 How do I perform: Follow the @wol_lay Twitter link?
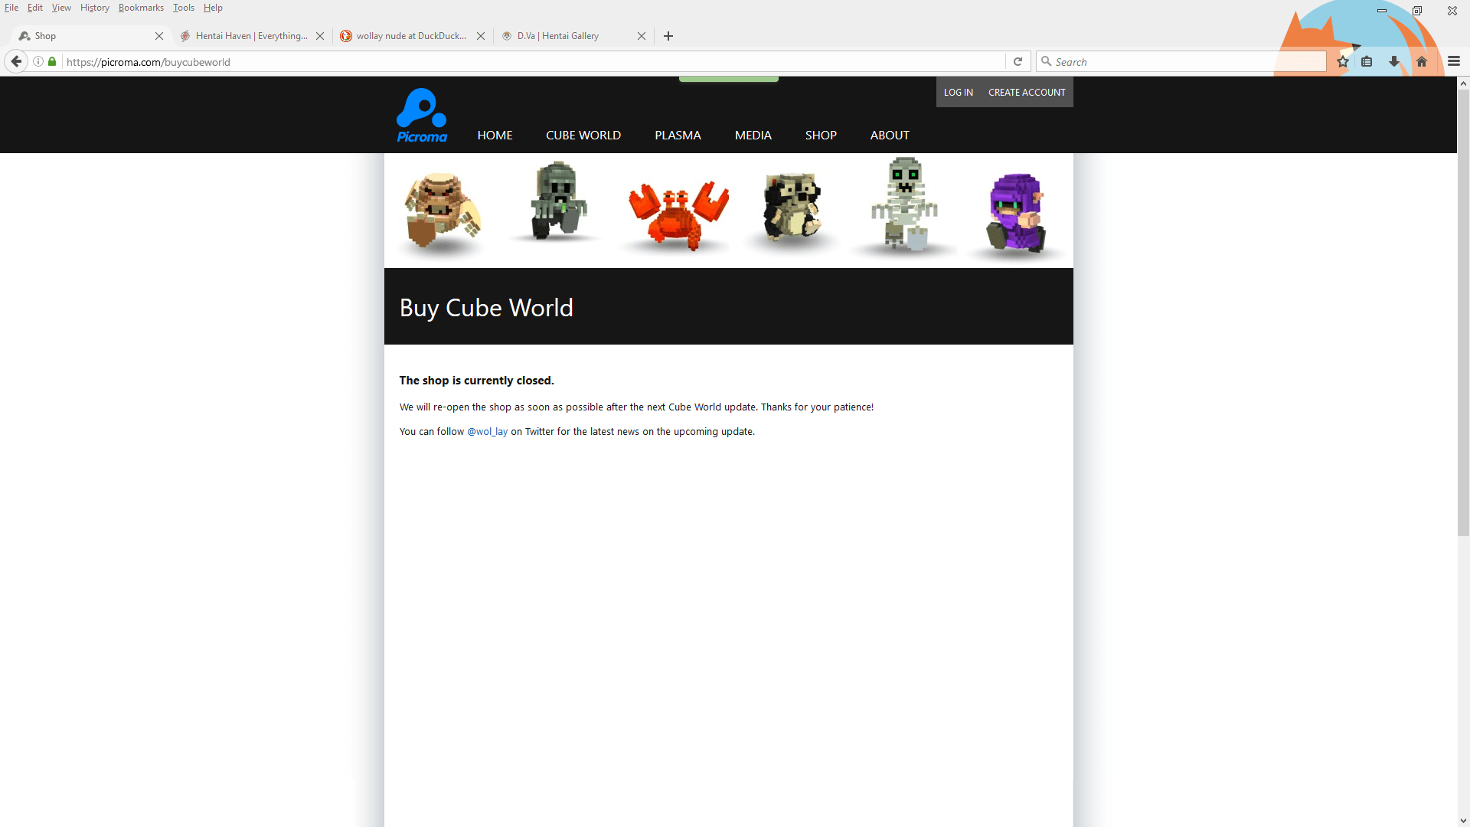point(487,431)
